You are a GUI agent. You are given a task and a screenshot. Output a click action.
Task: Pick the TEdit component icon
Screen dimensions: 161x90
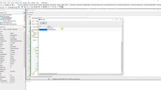point(32,7)
